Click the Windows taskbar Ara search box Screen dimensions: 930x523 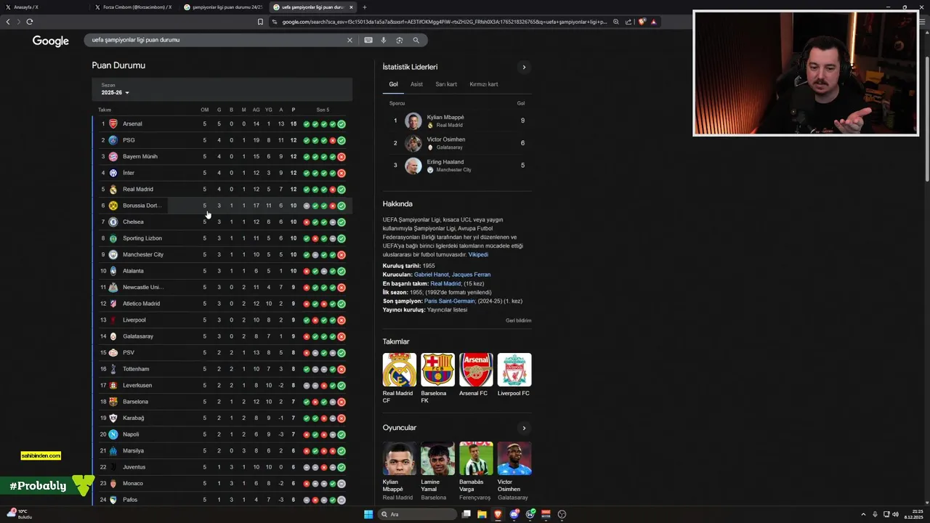417,514
